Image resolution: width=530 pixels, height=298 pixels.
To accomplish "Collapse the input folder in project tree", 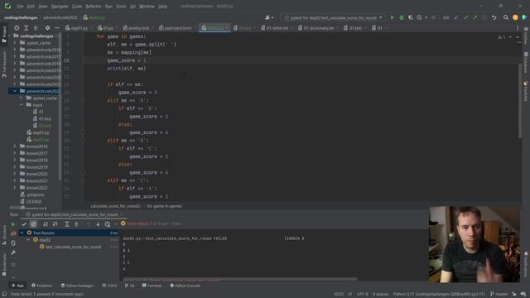I will 22,105.
